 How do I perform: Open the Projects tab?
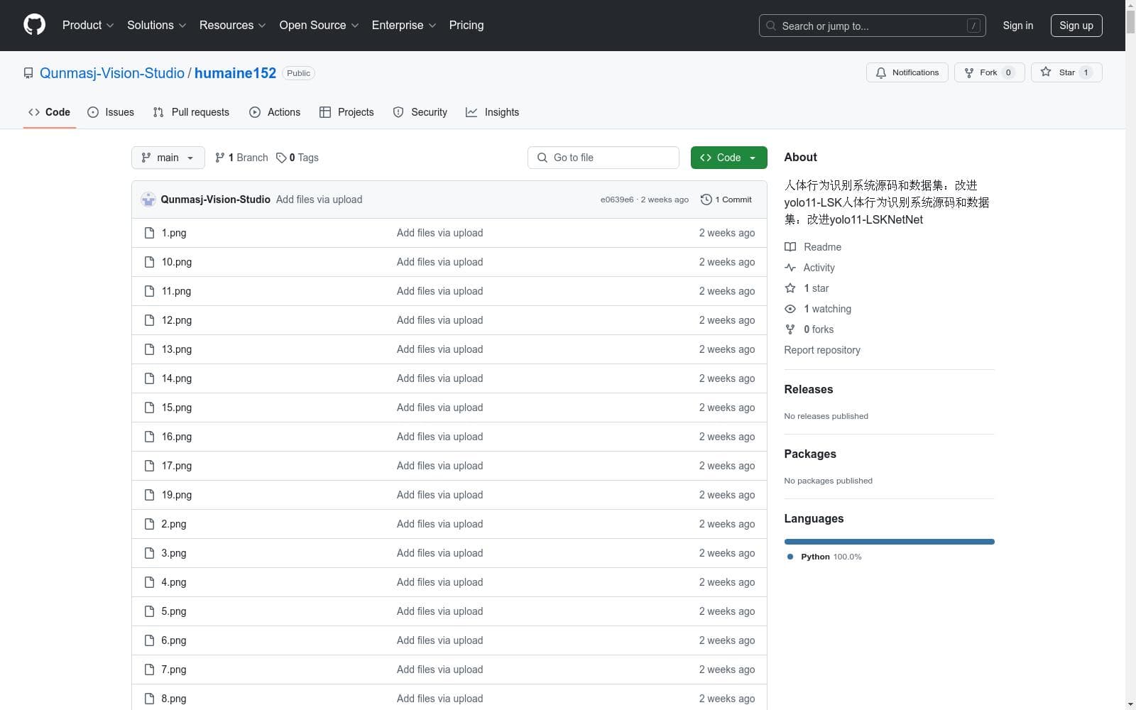(x=346, y=112)
